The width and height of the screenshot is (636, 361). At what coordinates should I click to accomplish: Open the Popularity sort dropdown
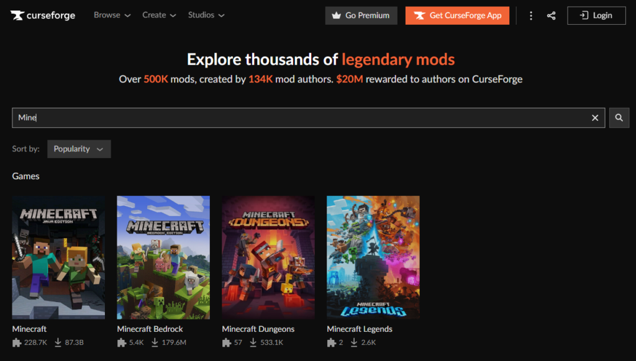coord(79,149)
